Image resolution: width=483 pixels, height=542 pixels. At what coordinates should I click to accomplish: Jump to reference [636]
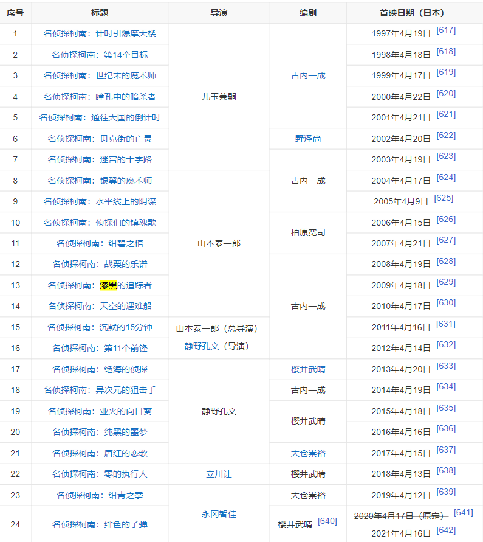click(446, 429)
